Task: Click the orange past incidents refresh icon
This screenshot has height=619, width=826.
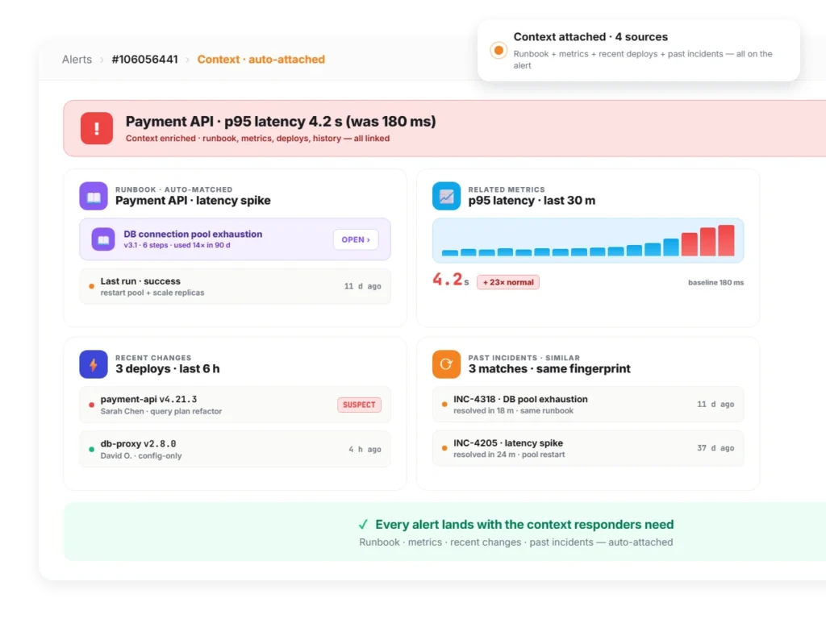Action: 446,364
